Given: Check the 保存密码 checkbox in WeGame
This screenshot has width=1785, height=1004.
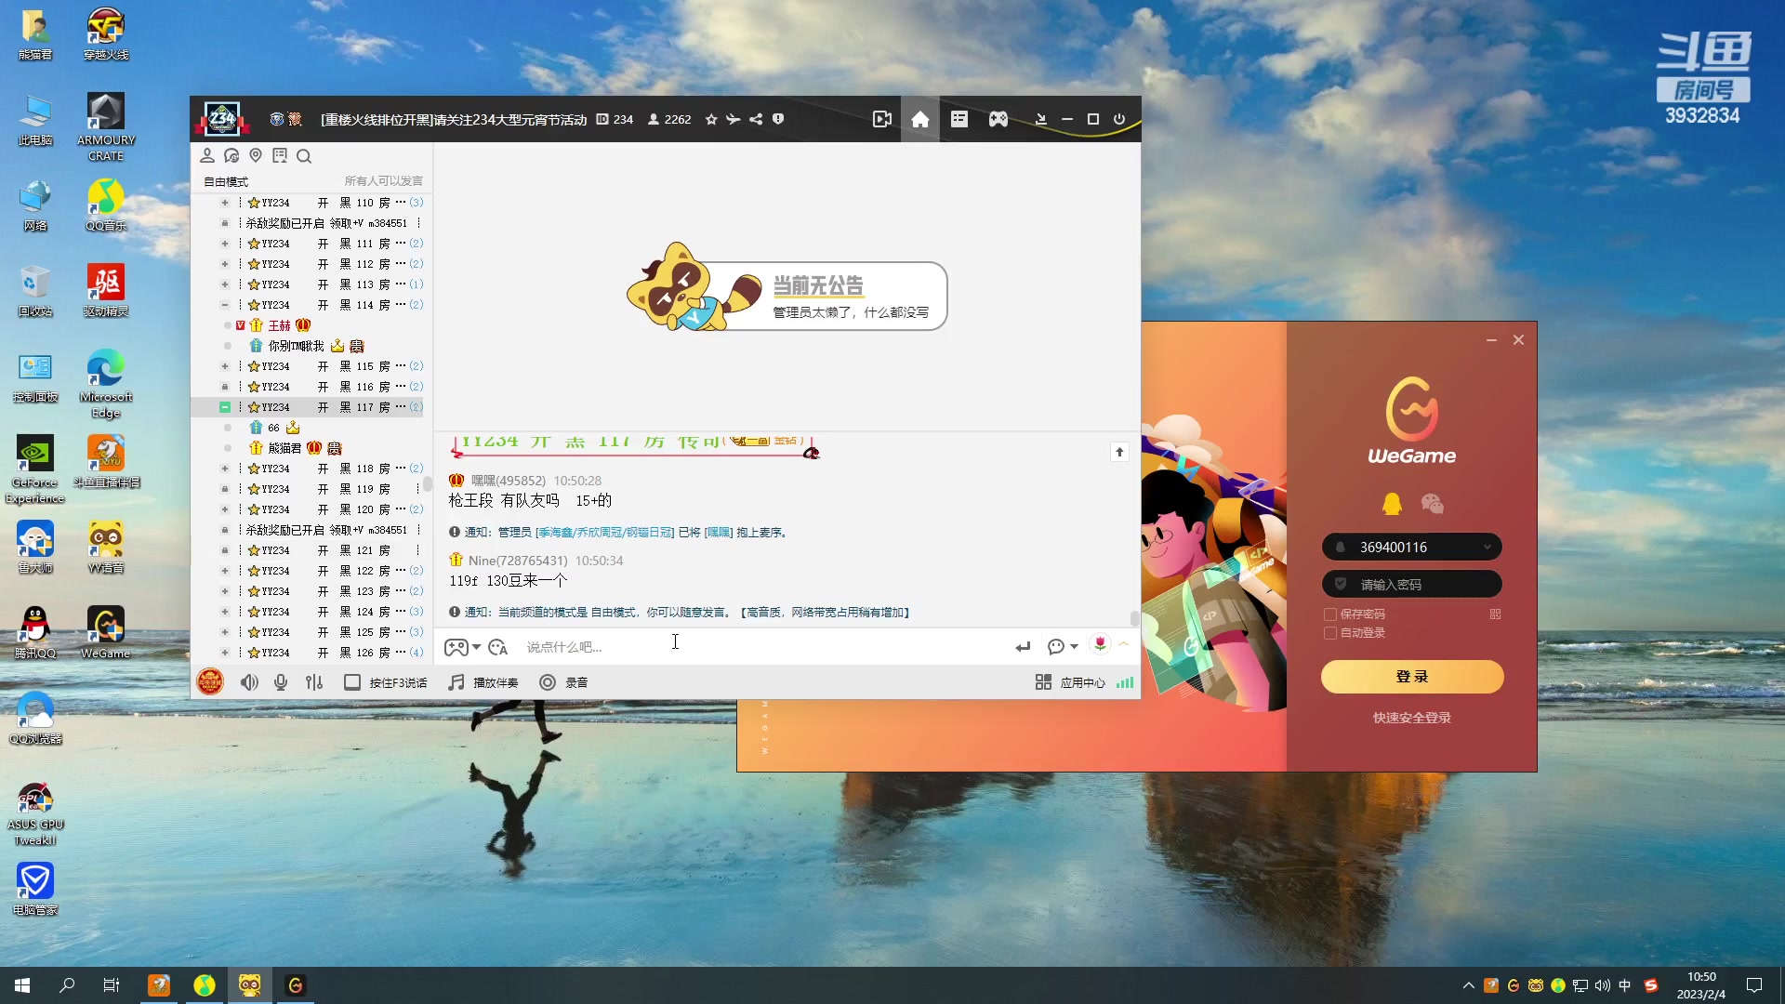Looking at the screenshot, I should 1330,614.
